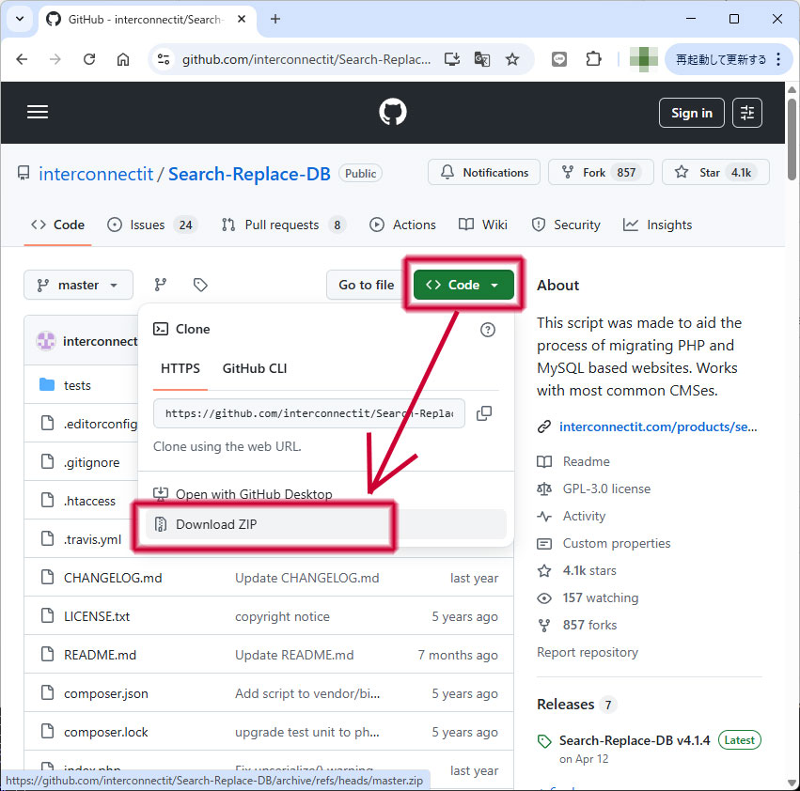
Task: Open the Readme link in About
Action: (x=587, y=461)
